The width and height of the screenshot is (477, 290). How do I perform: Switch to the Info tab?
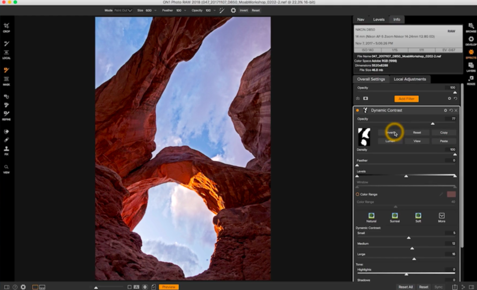pos(397,19)
